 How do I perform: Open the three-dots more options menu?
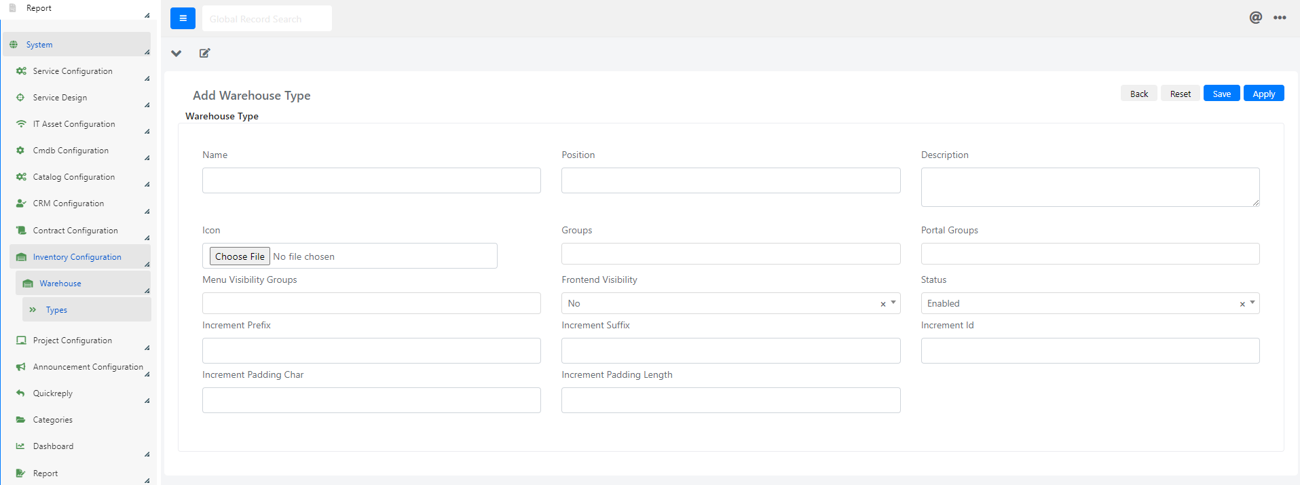[1280, 18]
